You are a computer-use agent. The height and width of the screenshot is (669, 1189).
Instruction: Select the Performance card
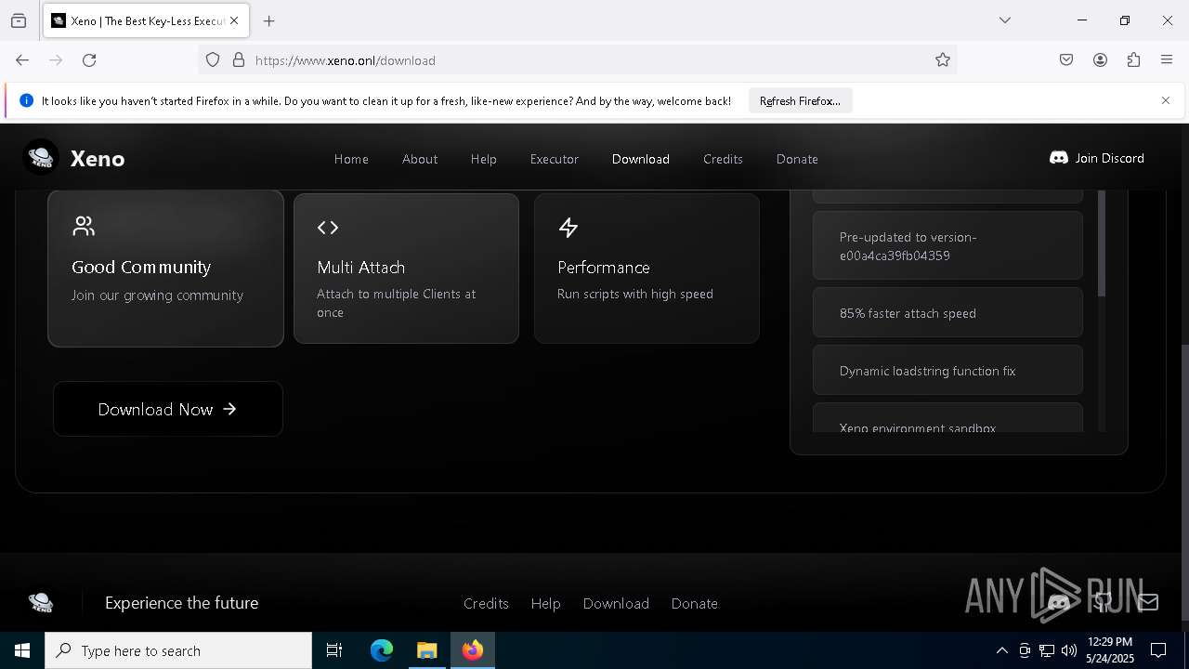tap(647, 269)
